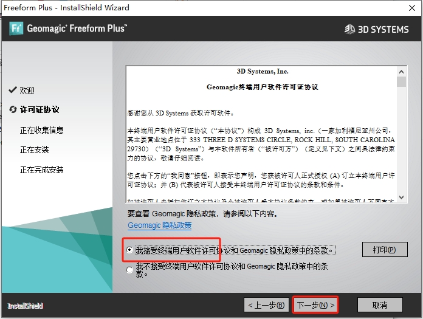Open the Geomagic 隐私政策 link
Image resolution: width=423 pixels, height=319 pixels.
160,225
